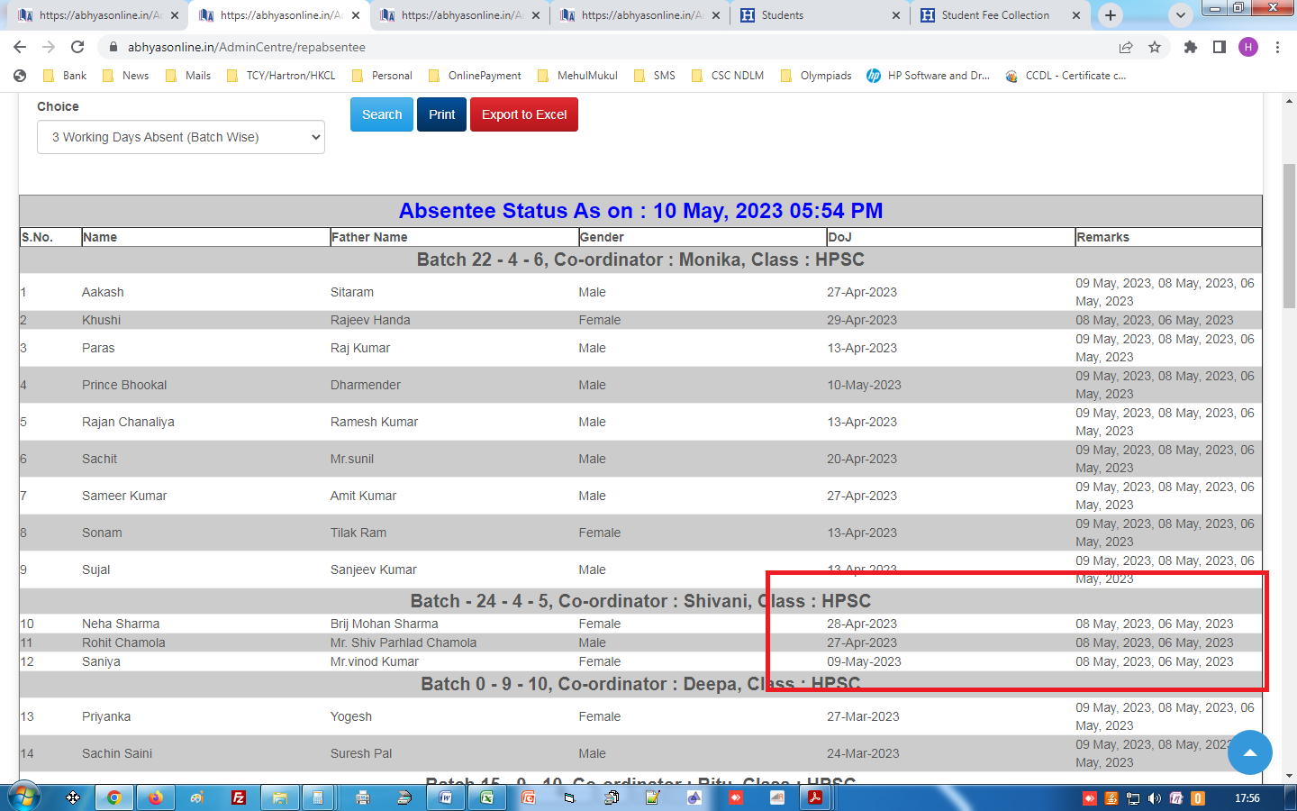Image resolution: width=1297 pixels, height=811 pixels.
Task: Launch Firefox from the taskbar
Action: click(156, 797)
